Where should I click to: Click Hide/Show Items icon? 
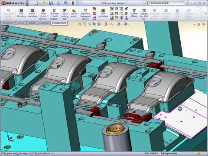tap(112, 24)
